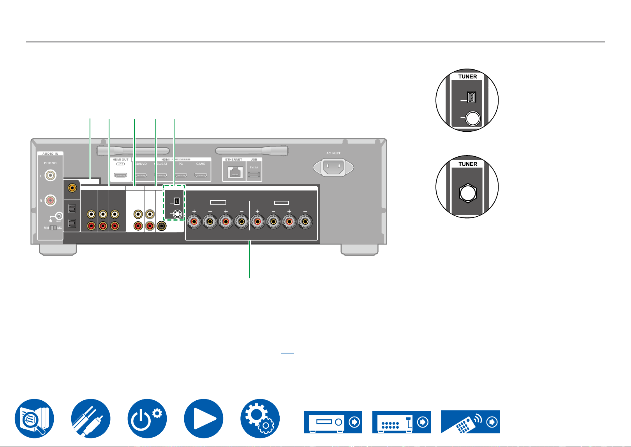
Task: Go to the remote controller page icon
Action: tap(471, 422)
